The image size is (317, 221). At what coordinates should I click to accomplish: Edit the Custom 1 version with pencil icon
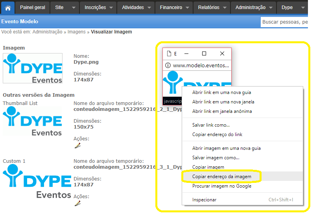(77, 203)
